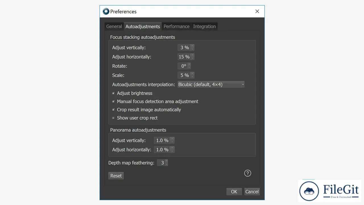
Task: Enable Show user crop rect
Action: tap(113, 118)
